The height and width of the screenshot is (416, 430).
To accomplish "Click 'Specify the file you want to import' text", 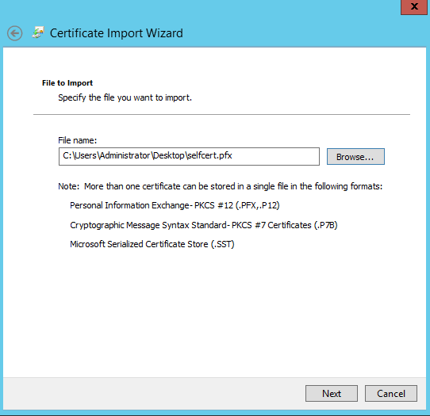I will click(x=125, y=97).
